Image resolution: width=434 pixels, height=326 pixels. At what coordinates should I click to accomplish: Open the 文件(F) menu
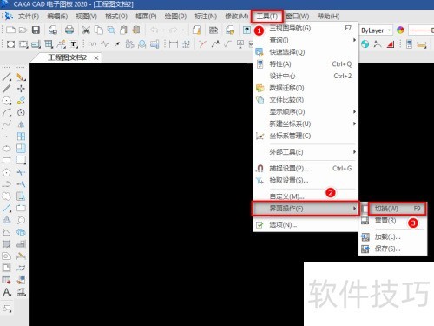pos(29,17)
